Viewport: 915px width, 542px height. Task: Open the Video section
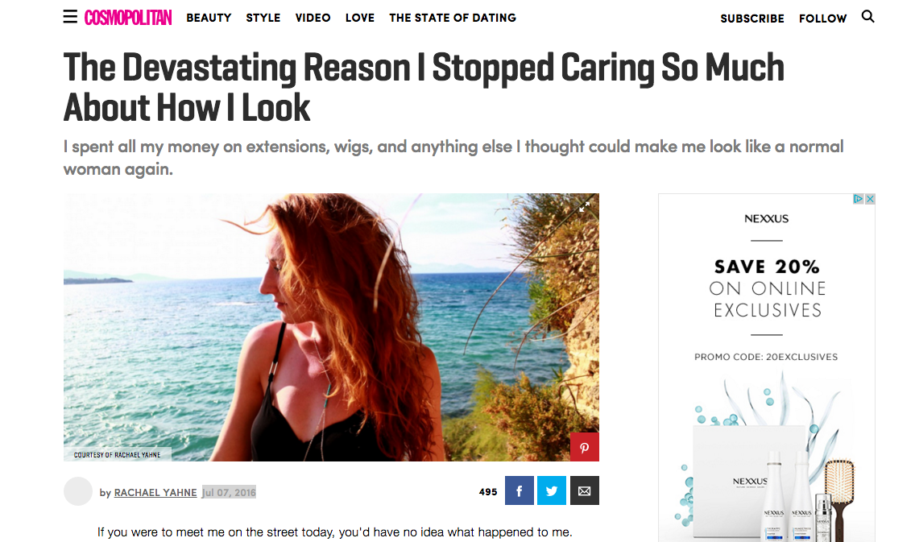coord(313,18)
